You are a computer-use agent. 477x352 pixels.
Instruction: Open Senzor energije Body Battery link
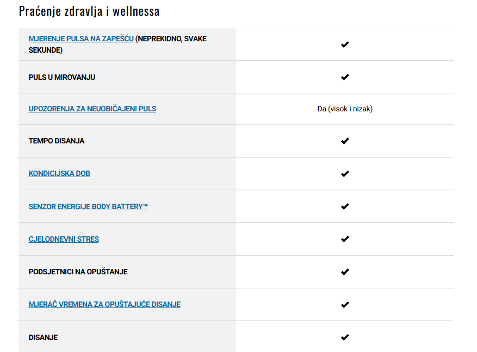pyautogui.click(x=88, y=206)
